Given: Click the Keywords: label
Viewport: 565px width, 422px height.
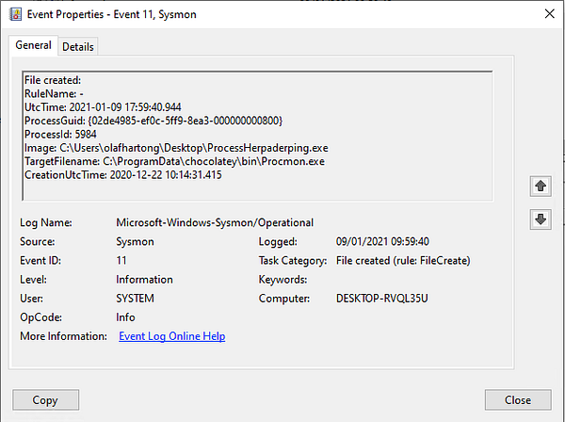Looking at the screenshot, I should (282, 280).
